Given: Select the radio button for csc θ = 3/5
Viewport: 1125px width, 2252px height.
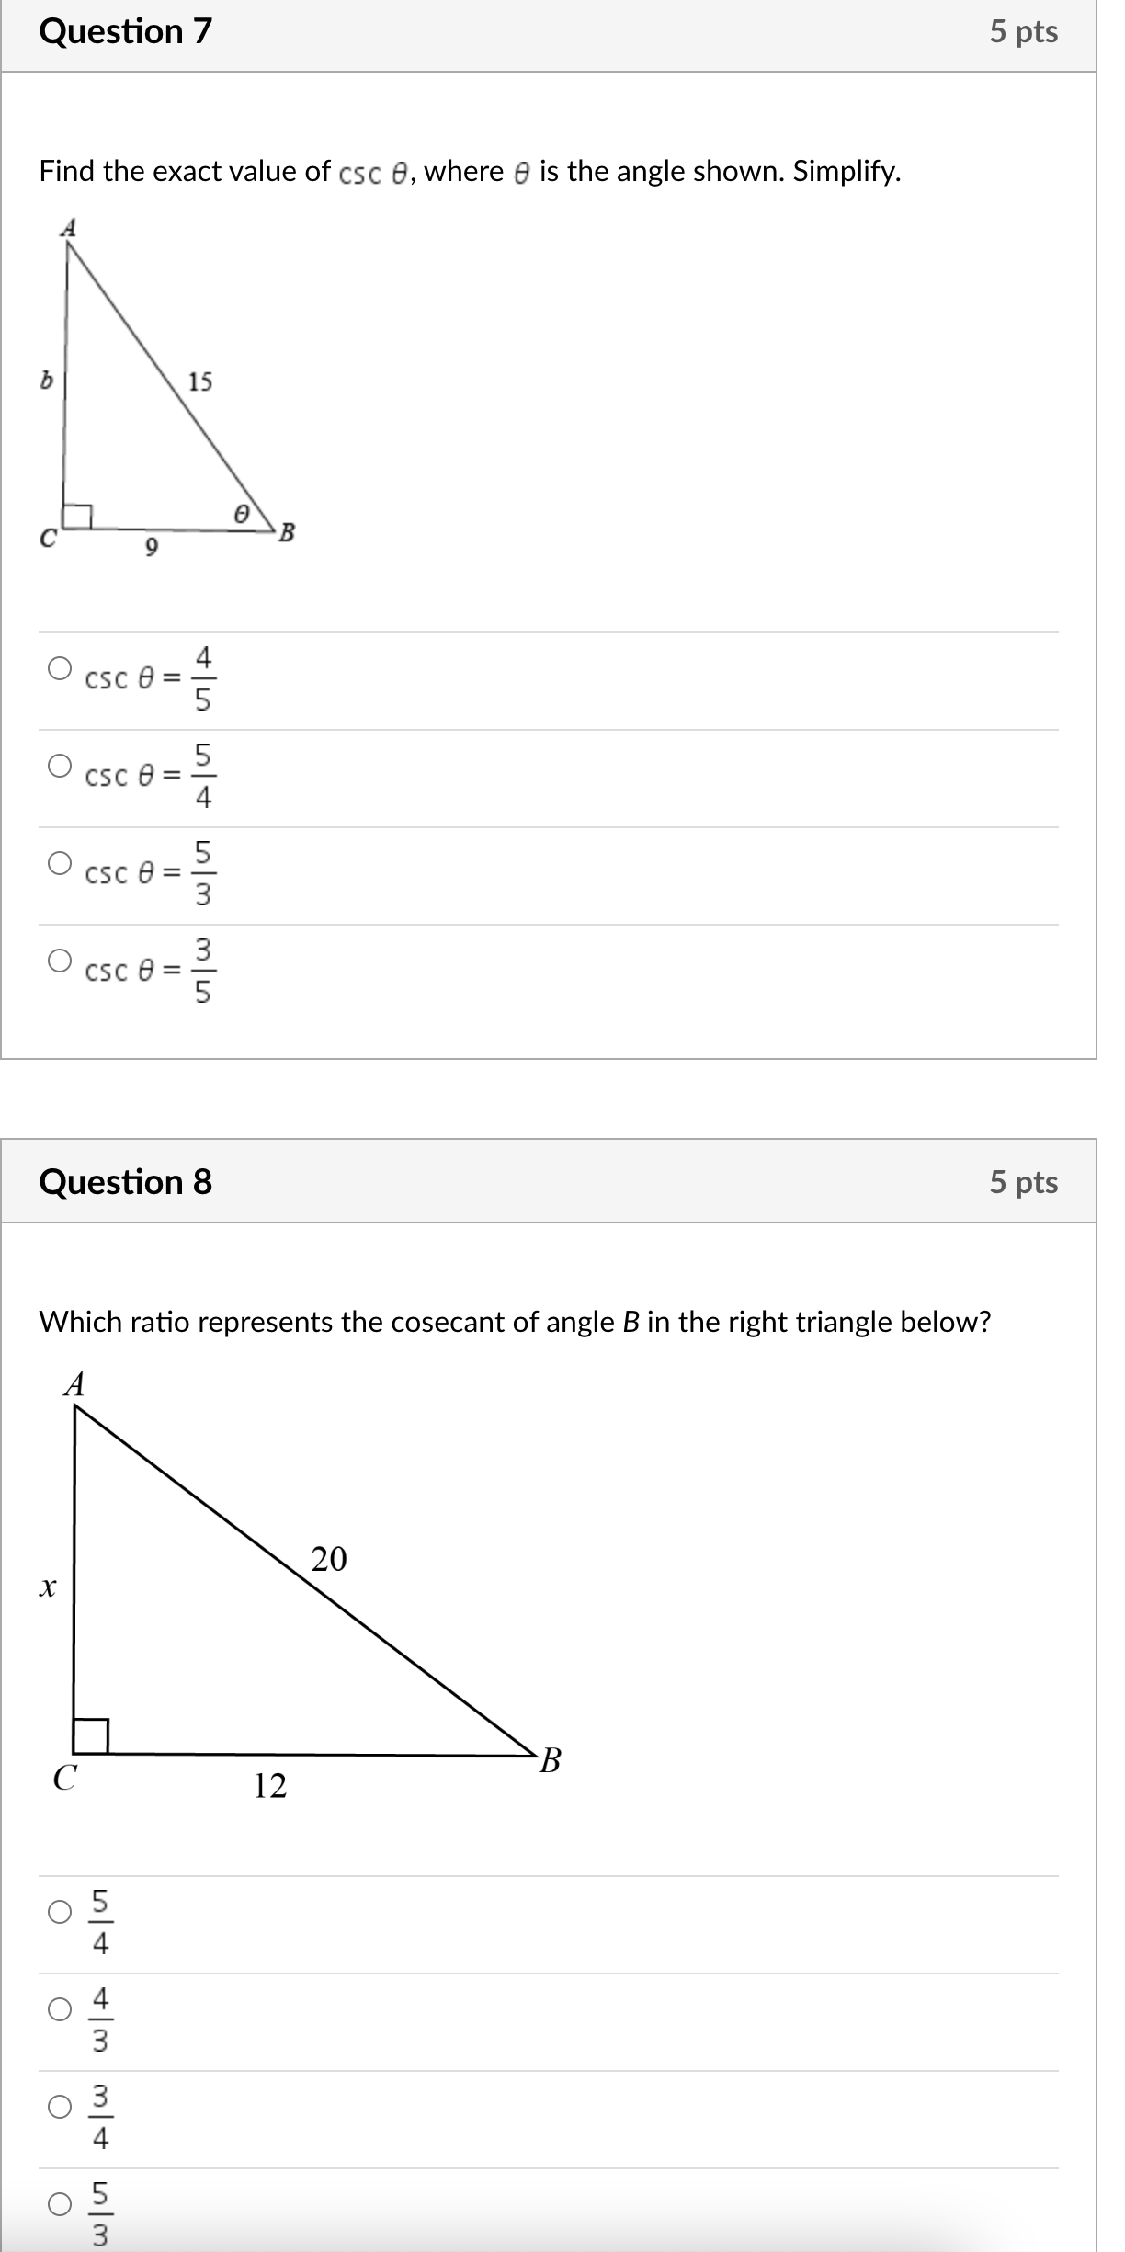Looking at the screenshot, I should point(58,961).
